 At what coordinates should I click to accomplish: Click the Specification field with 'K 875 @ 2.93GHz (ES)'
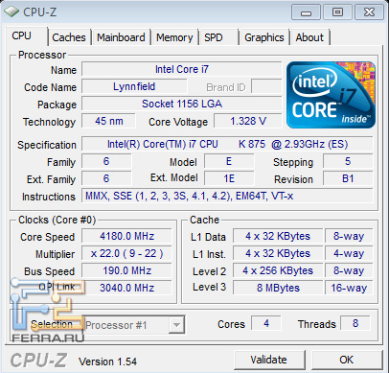[227, 144]
